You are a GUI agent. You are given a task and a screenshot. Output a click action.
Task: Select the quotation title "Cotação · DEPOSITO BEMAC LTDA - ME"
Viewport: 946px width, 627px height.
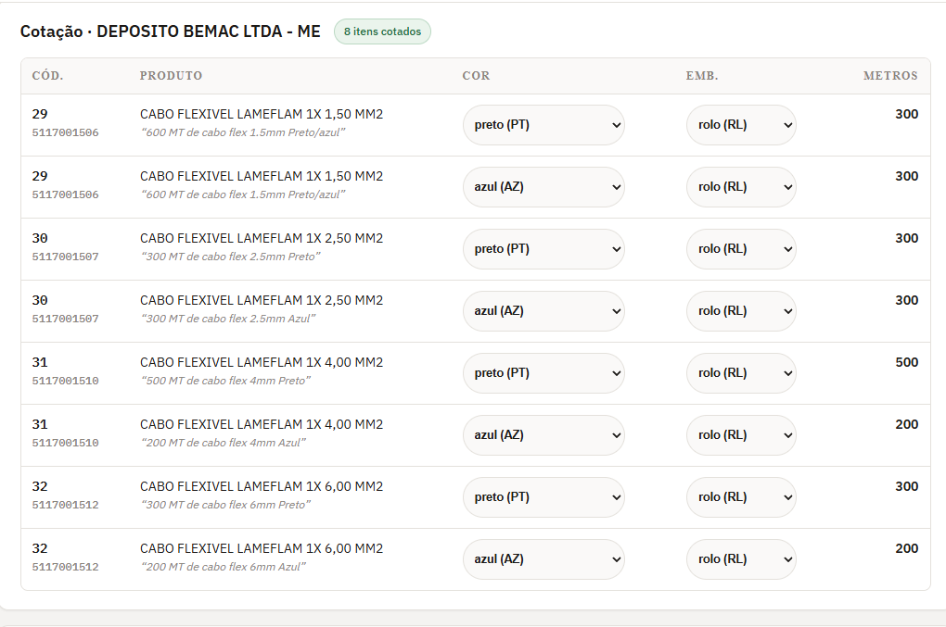(x=170, y=31)
